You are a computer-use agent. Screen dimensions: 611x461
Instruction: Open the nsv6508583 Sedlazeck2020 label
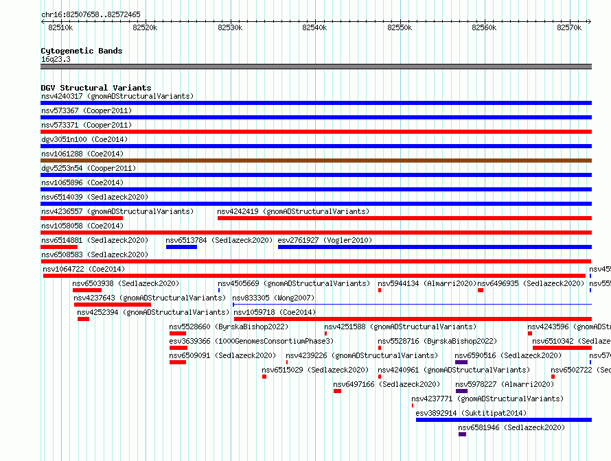pos(95,255)
